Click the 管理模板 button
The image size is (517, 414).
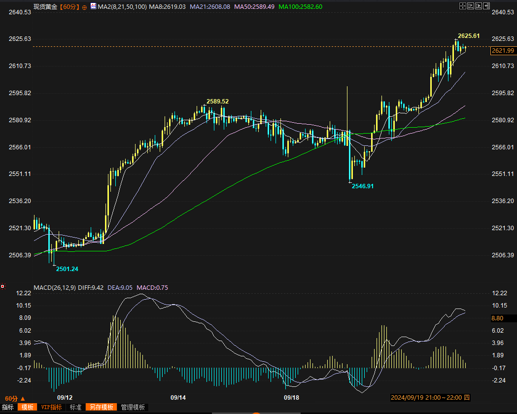[133, 407]
